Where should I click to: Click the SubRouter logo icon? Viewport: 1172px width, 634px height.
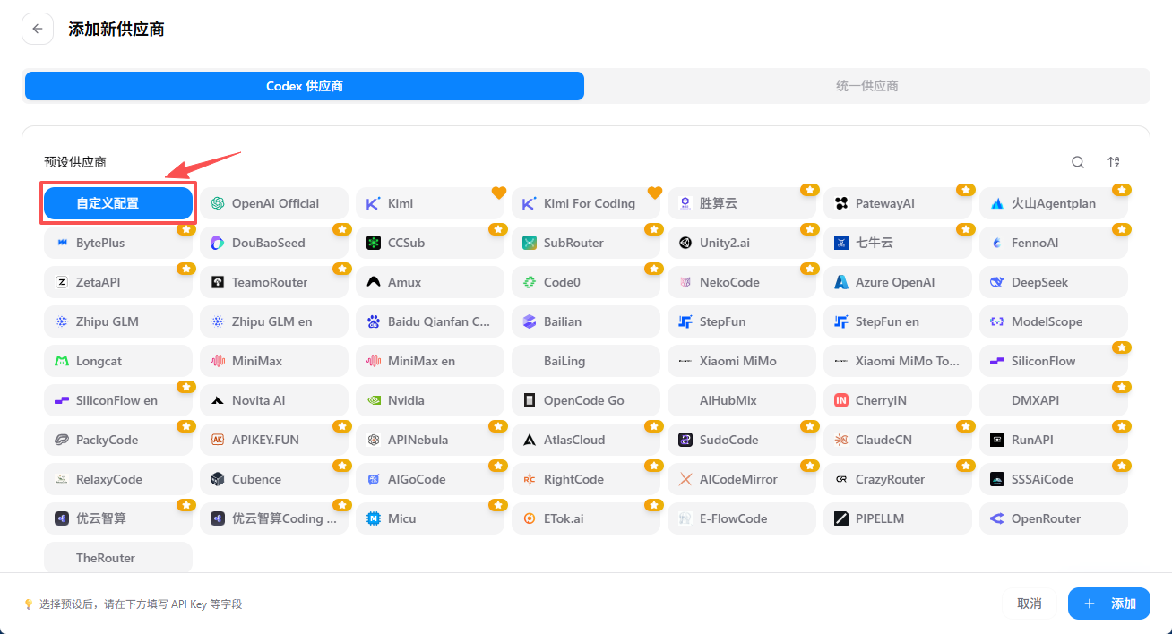coord(529,243)
